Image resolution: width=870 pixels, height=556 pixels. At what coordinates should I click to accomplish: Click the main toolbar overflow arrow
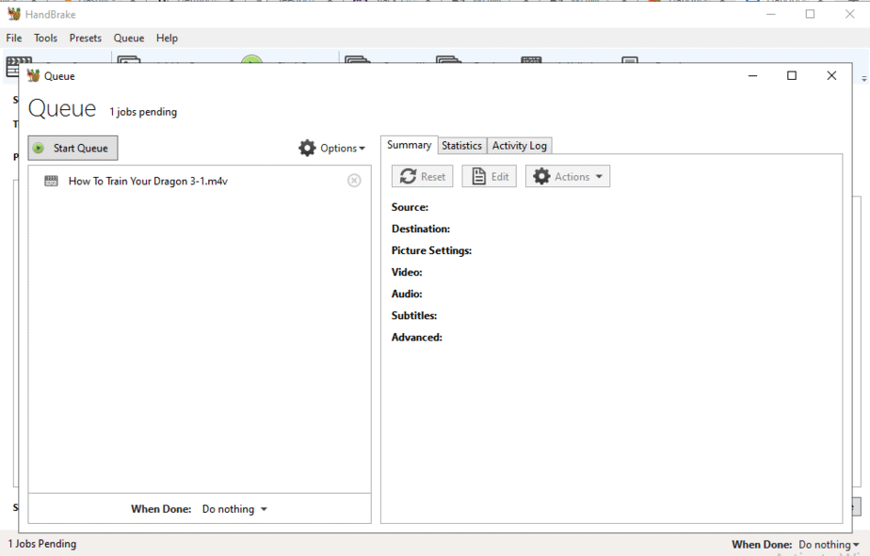tap(863, 80)
